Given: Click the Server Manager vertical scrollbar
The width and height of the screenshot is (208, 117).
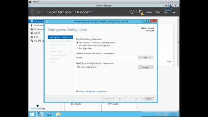Looking at the screenshot, I should [x=178, y=43].
